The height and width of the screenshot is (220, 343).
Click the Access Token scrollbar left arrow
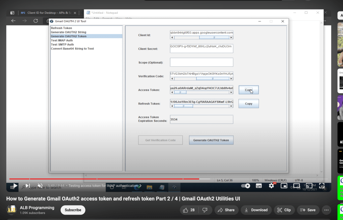coord(172,92)
